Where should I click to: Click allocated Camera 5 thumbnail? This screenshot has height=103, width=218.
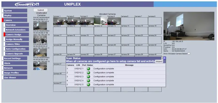point(114,21)
